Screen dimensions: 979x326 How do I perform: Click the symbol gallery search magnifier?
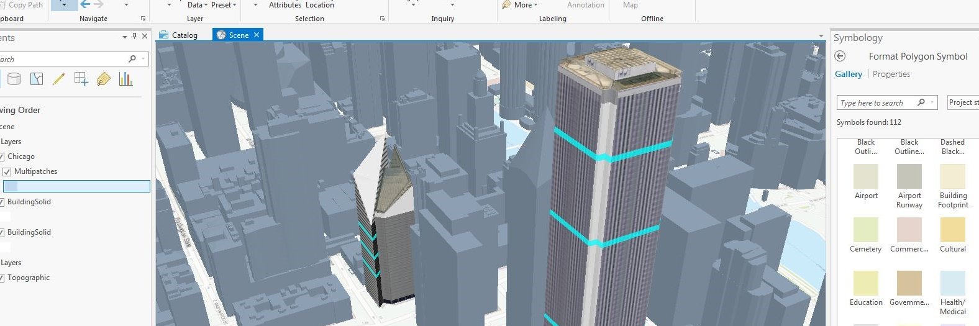pos(921,102)
